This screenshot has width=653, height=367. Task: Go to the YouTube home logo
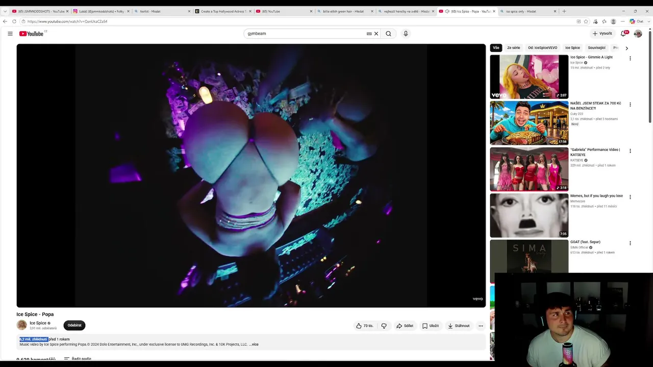pos(32,34)
